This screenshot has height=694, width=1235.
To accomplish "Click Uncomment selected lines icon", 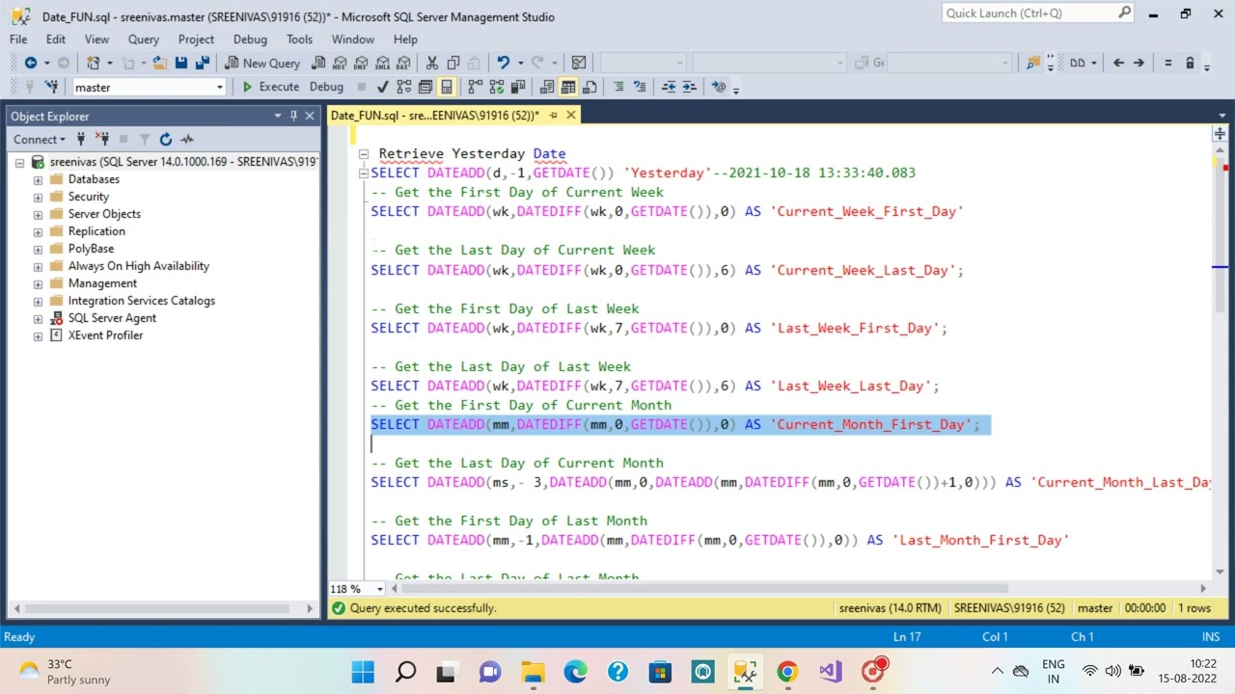I will 639,87.
